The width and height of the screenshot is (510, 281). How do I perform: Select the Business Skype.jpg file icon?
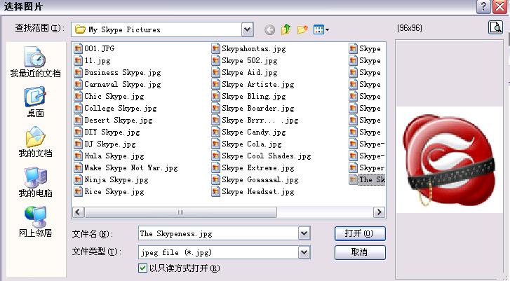pyautogui.click(x=78, y=72)
